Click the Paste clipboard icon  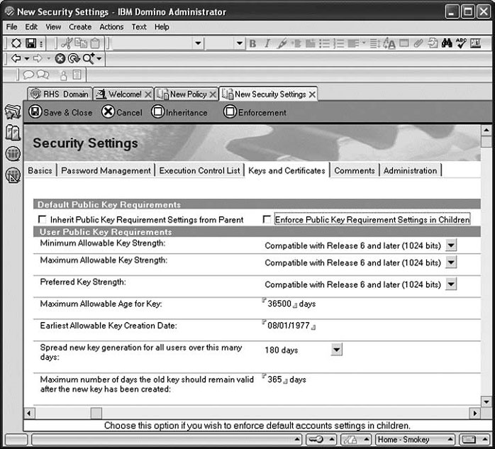95,43
